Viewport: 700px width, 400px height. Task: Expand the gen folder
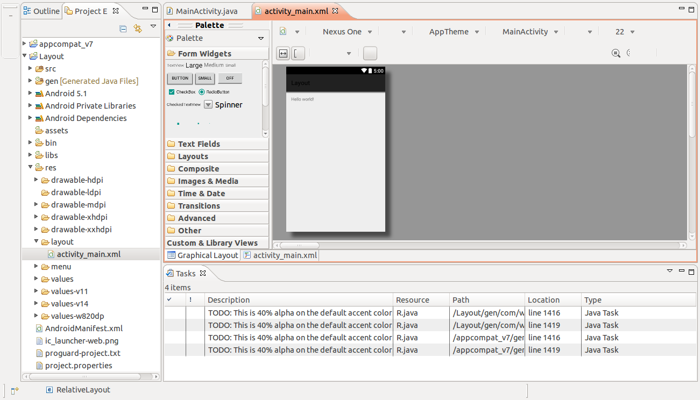click(x=31, y=81)
